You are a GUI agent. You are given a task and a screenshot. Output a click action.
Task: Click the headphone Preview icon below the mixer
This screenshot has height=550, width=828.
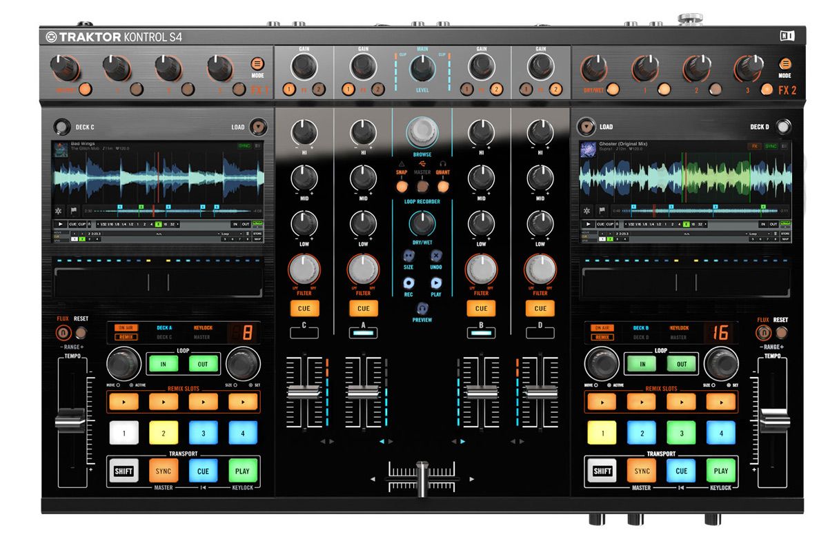(422, 308)
